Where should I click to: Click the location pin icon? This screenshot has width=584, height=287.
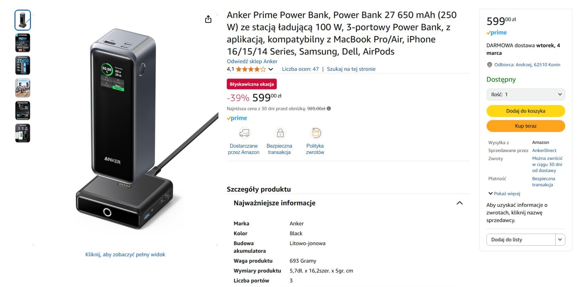(x=489, y=65)
